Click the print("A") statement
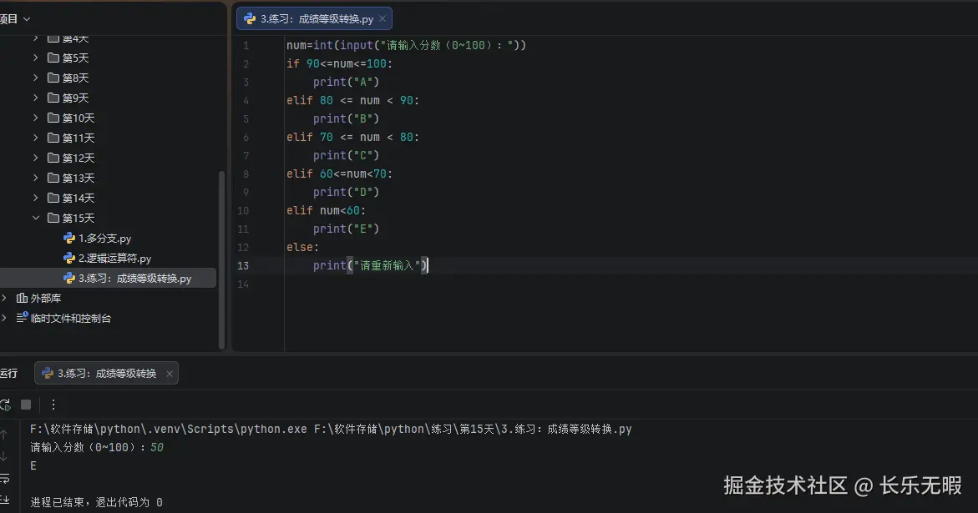This screenshot has width=978, height=513. (x=346, y=82)
